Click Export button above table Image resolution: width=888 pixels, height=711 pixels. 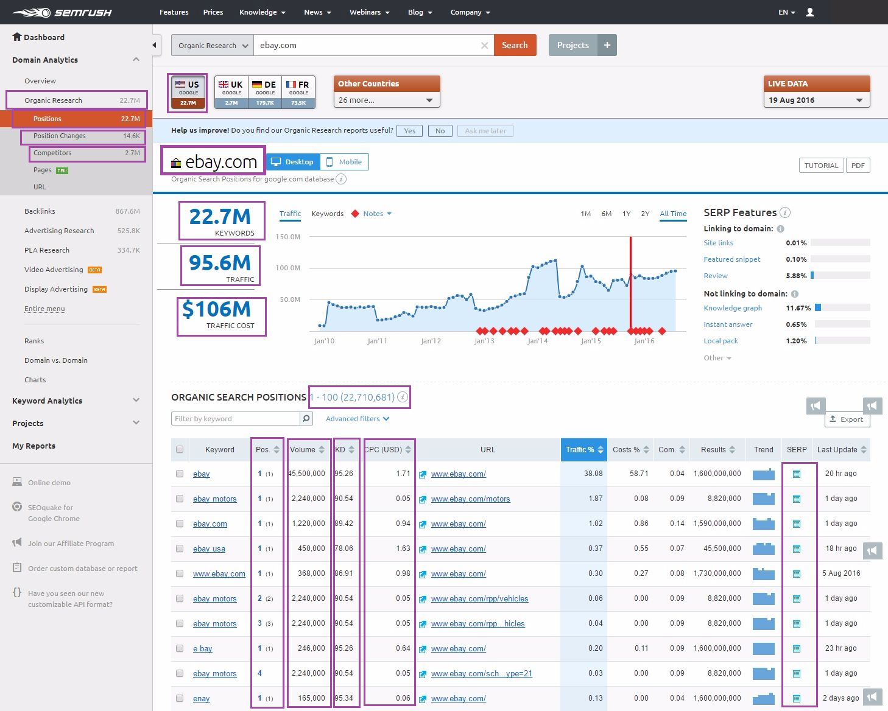(x=847, y=419)
